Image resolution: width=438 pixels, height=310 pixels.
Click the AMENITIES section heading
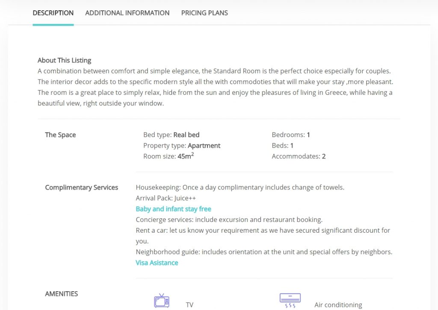tap(62, 293)
